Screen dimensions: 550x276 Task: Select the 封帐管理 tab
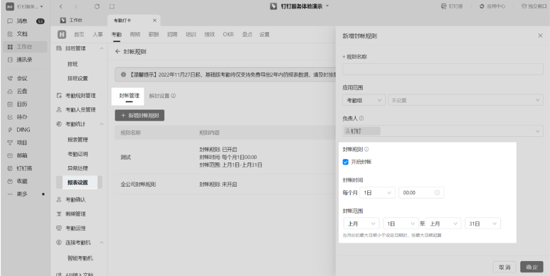129,96
